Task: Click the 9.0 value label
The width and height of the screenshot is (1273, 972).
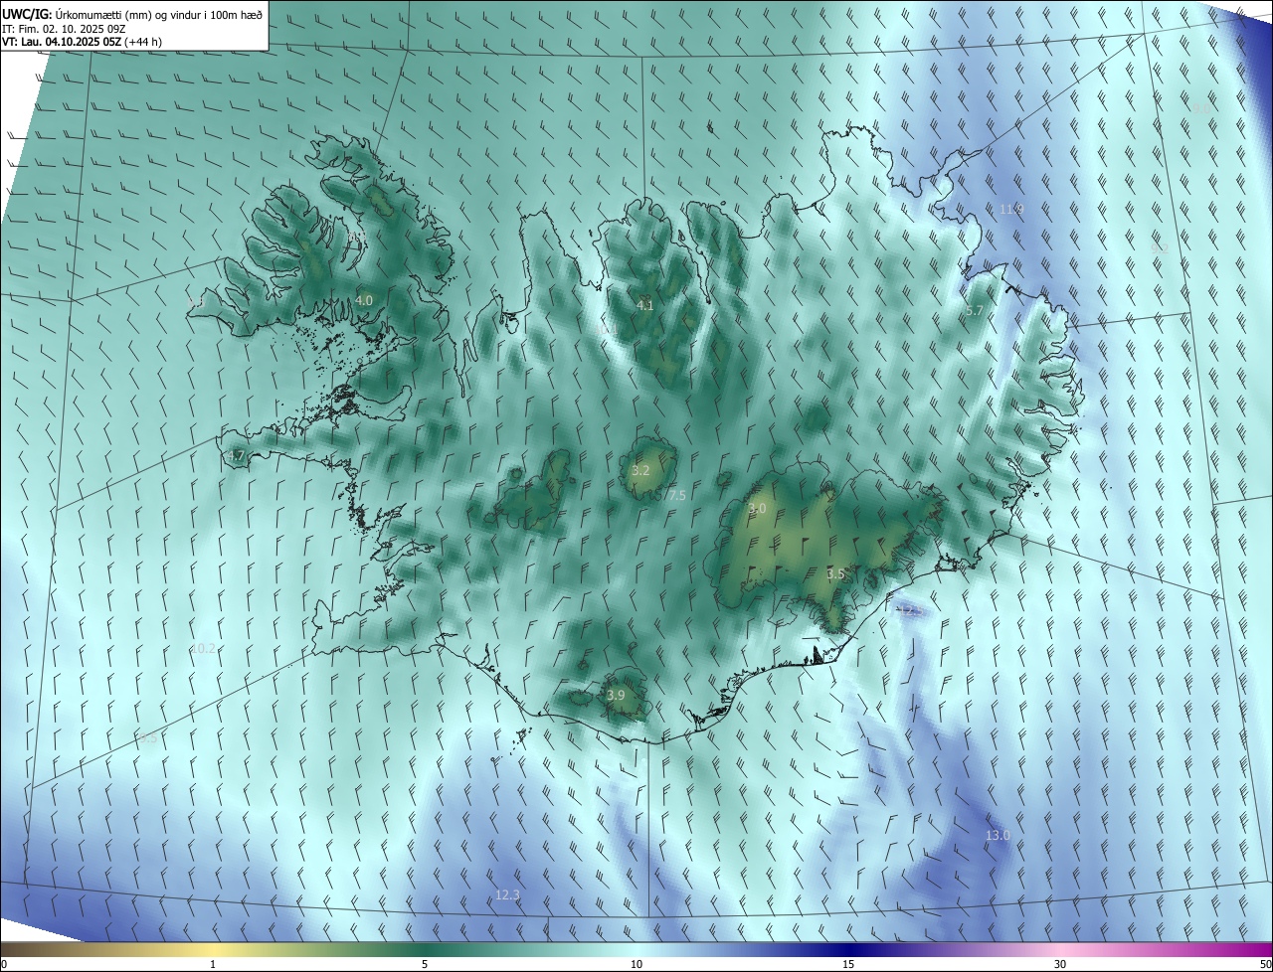Action: [1201, 107]
